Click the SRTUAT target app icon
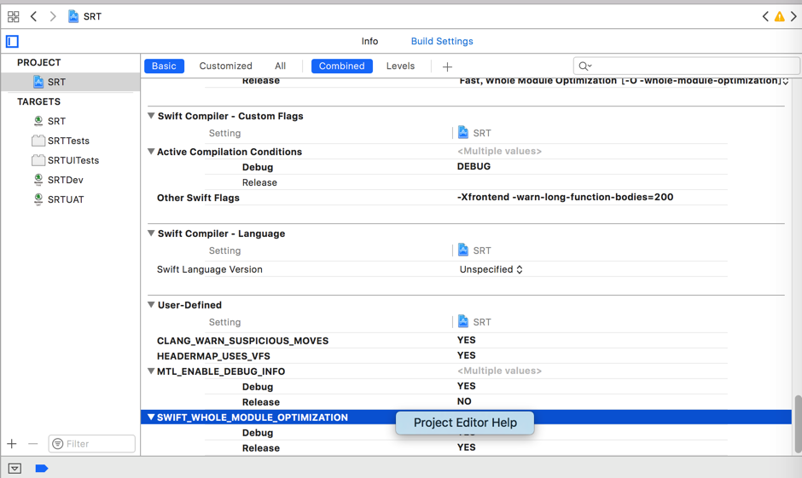 38,199
